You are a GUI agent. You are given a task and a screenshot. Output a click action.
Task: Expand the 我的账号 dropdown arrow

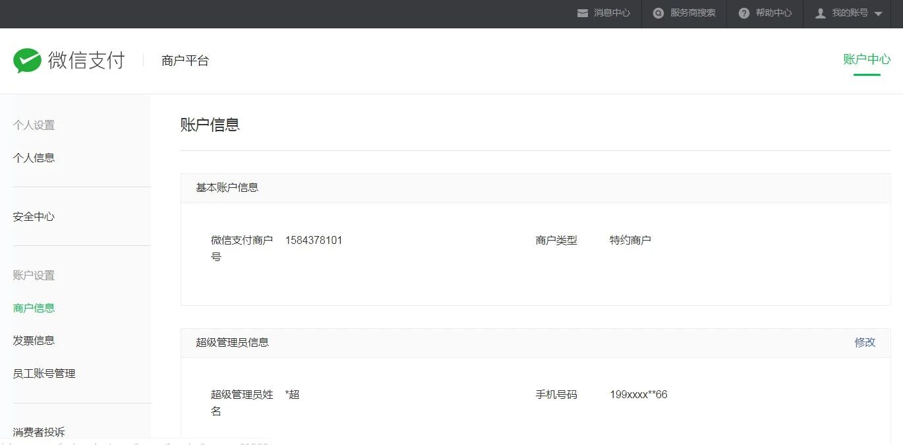pyautogui.click(x=878, y=14)
